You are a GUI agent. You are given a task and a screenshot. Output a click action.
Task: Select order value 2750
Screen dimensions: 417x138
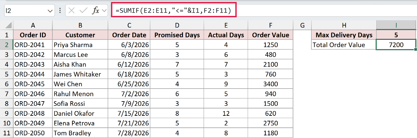271,123
